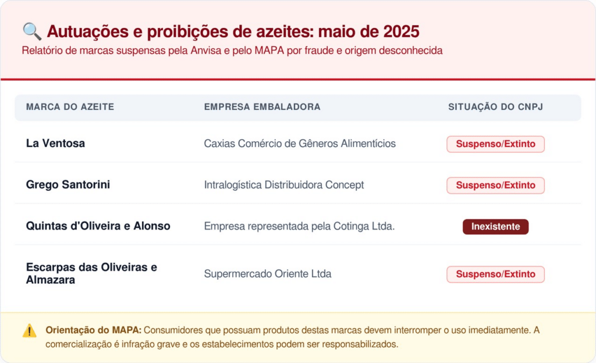The height and width of the screenshot is (363, 596).
Task: Click the bold 'Orientação do MAPA:' label
Action: (93, 330)
